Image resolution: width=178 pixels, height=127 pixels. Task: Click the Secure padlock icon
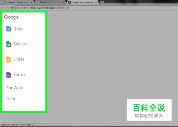[18, 8]
